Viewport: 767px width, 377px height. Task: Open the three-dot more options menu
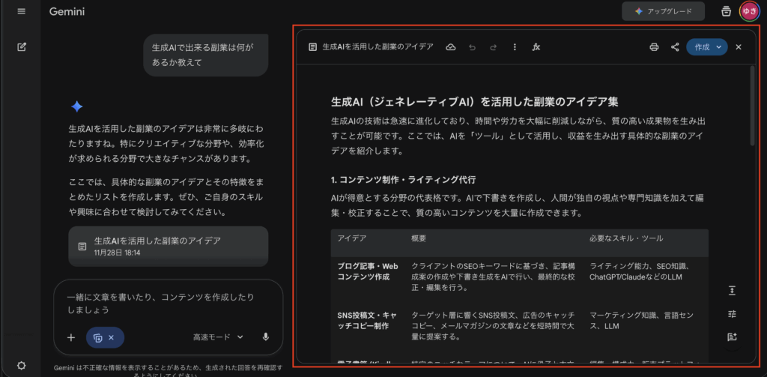pyautogui.click(x=515, y=46)
